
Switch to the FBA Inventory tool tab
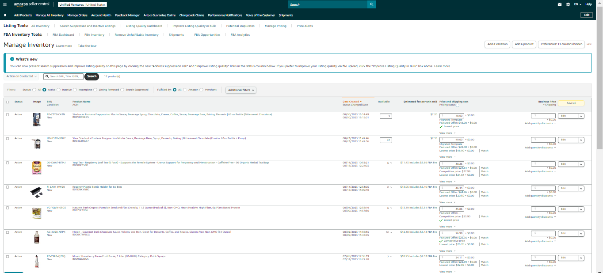click(x=94, y=34)
